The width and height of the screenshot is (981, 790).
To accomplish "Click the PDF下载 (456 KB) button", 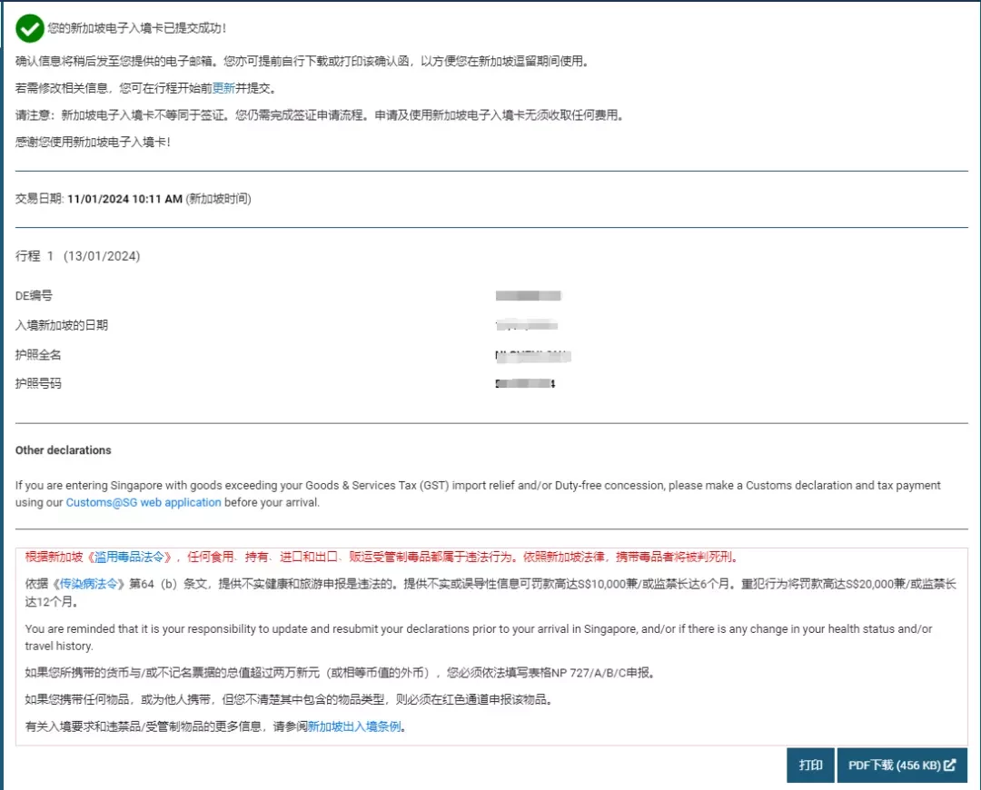I will [x=902, y=765].
